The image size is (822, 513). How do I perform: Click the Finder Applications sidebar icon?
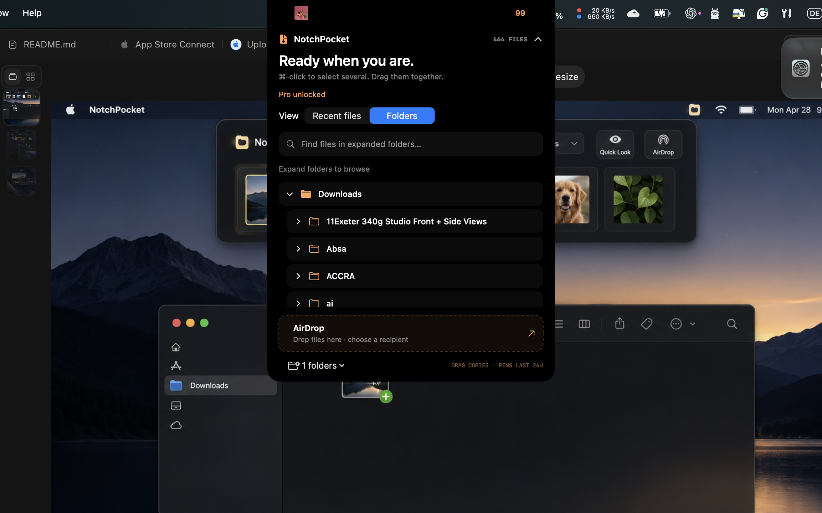click(176, 366)
